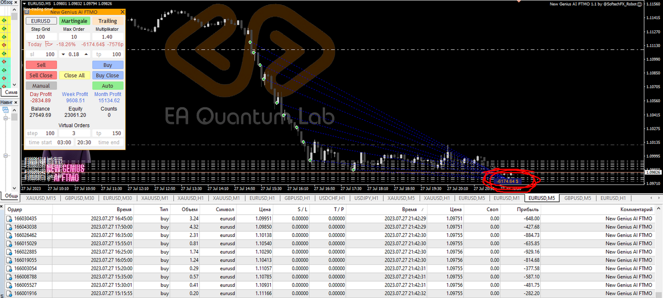
Task: Click the red flag icon beside Today
Action: 49,45
